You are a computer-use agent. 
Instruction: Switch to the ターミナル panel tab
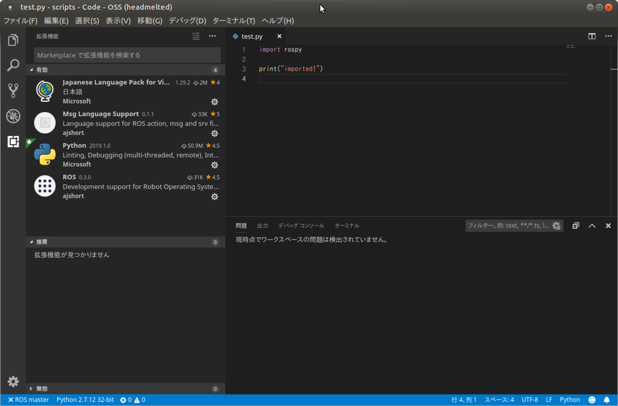coord(347,225)
